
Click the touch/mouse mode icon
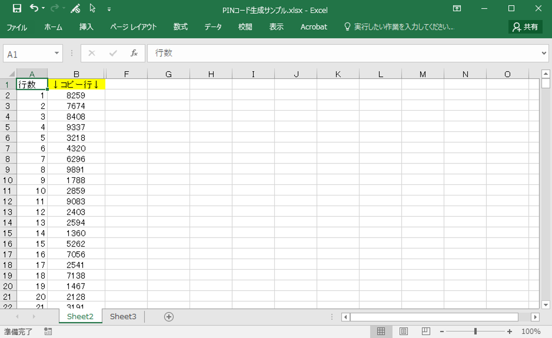tap(75, 9)
